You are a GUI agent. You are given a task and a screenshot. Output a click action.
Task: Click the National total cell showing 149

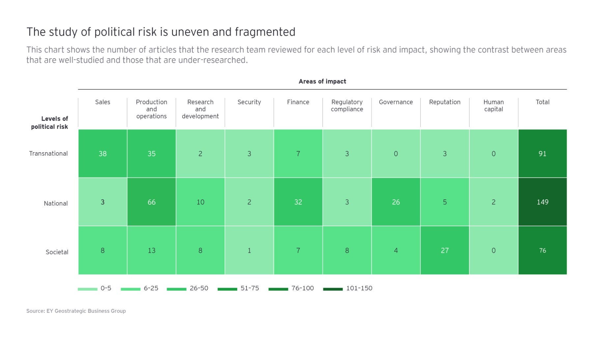click(542, 202)
